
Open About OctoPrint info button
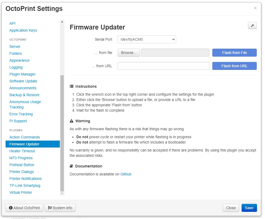click(x=24, y=208)
